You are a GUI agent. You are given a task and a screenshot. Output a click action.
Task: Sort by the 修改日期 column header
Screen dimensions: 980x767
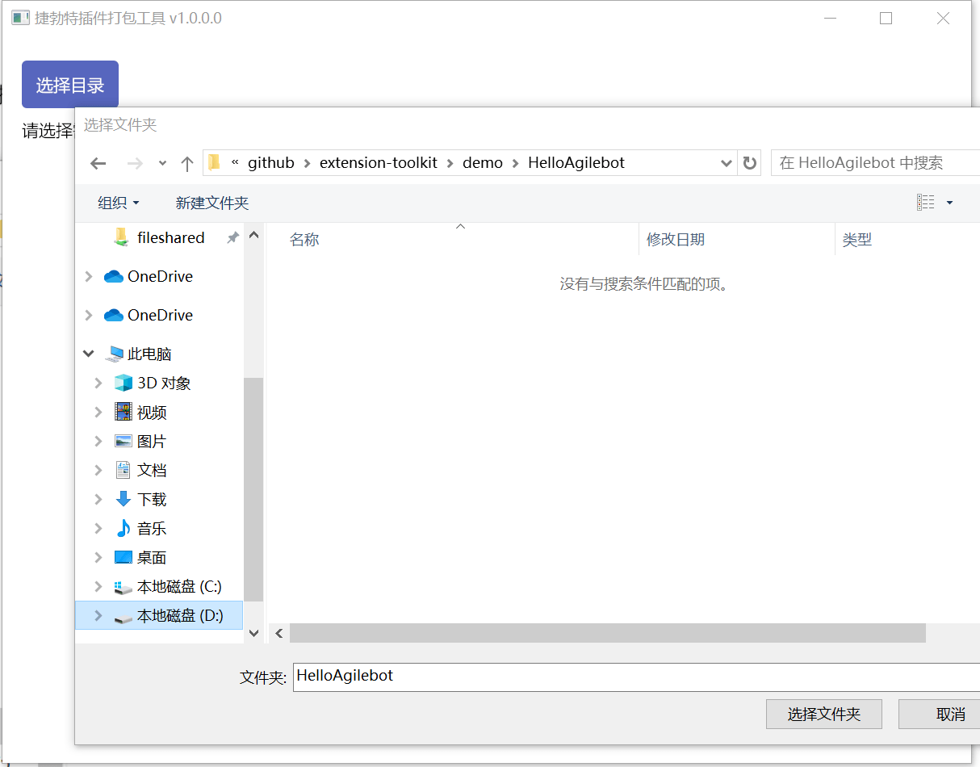676,239
